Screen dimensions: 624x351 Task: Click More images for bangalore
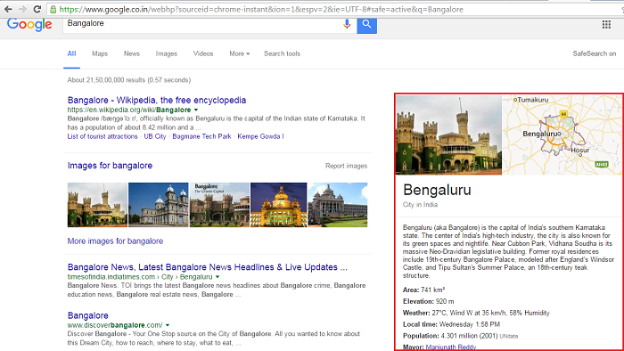(x=115, y=241)
